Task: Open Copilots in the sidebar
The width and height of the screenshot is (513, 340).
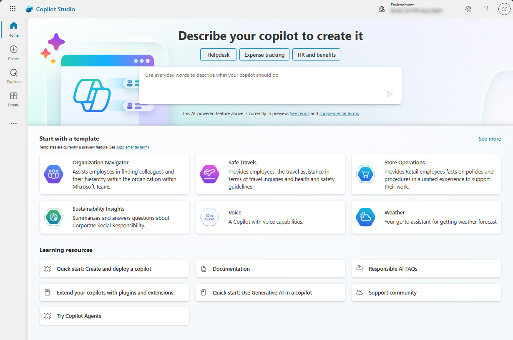Action: (14, 76)
